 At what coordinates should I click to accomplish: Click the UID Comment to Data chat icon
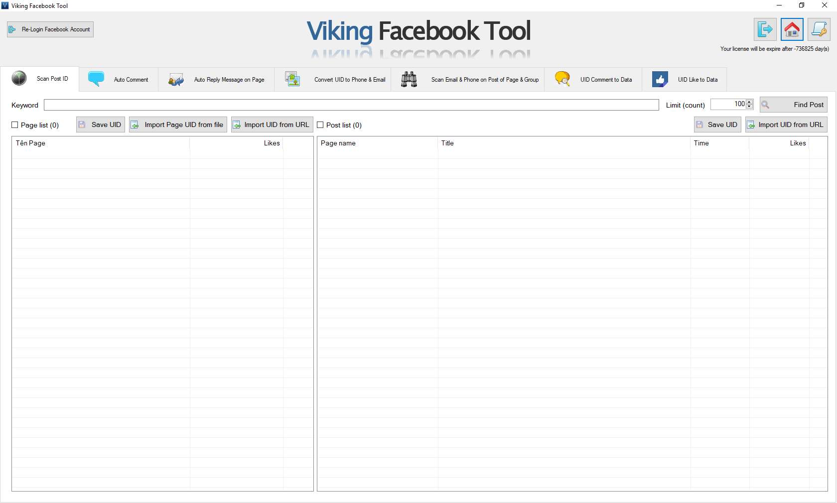pyautogui.click(x=562, y=79)
